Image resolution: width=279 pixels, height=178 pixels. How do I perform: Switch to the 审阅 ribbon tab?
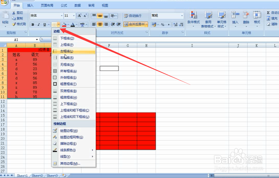pyautogui.click(x=91, y=6)
